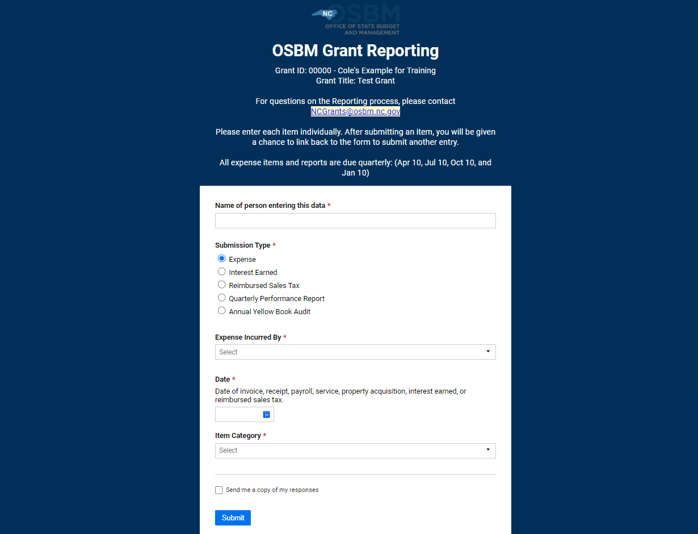Click the OSBM Grant Reporting heading
The height and width of the screenshot is (534, 698).
click(355, 51)
